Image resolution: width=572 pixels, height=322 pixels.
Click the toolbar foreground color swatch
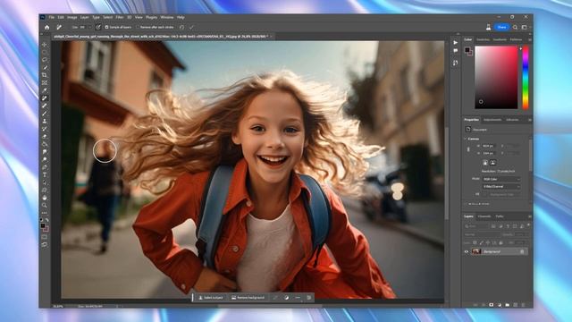(43, 226)
